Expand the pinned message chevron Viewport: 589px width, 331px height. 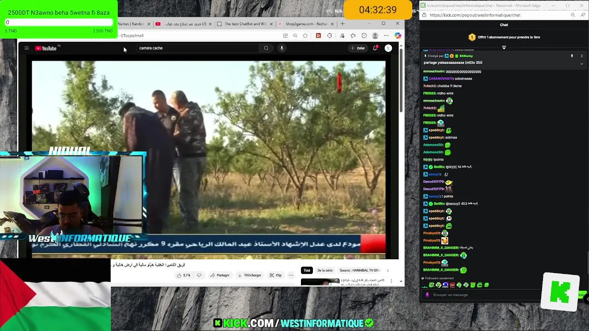[x=582, y=64]
